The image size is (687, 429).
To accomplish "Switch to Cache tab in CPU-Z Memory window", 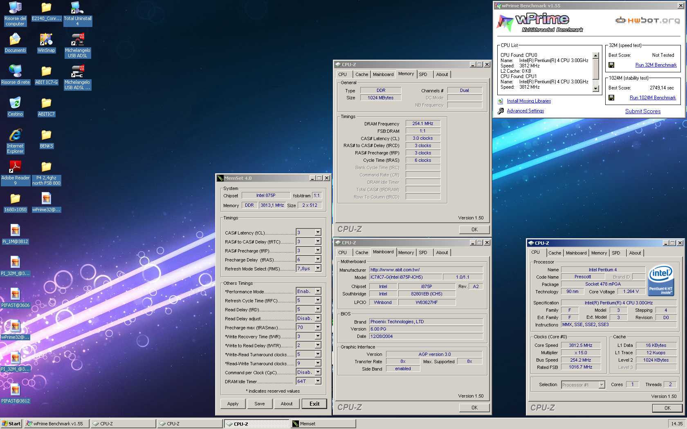I will pyautogui.click(x=361, y=74).
